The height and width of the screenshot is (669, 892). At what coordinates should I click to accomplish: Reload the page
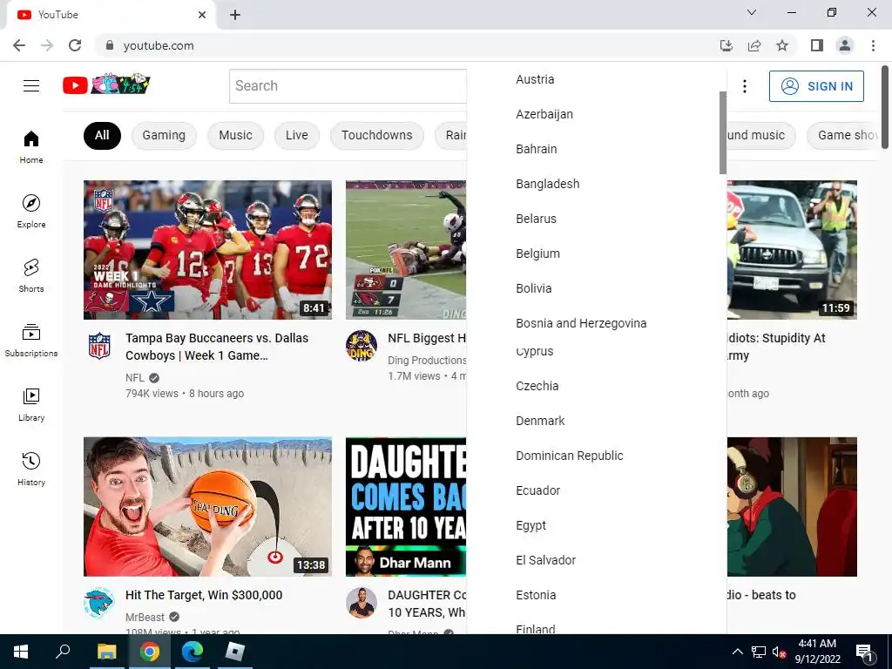point(75,45)
